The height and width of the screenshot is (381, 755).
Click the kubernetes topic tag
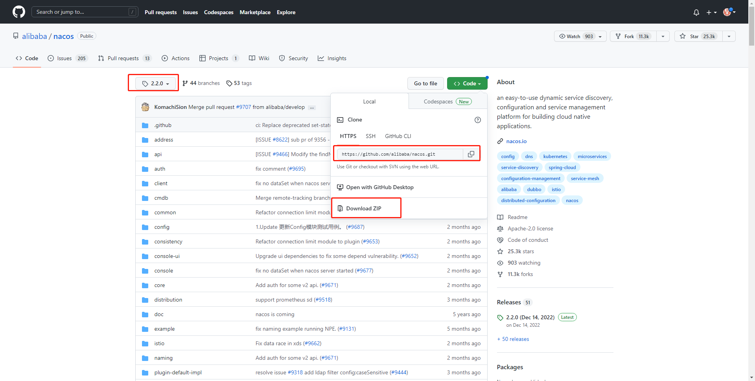555,156
